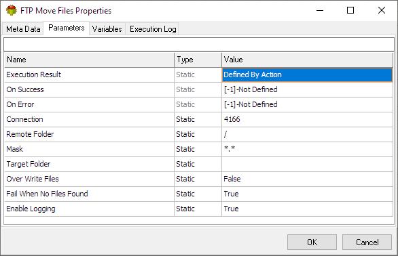Click the Type cell for Execution Result

198,74
